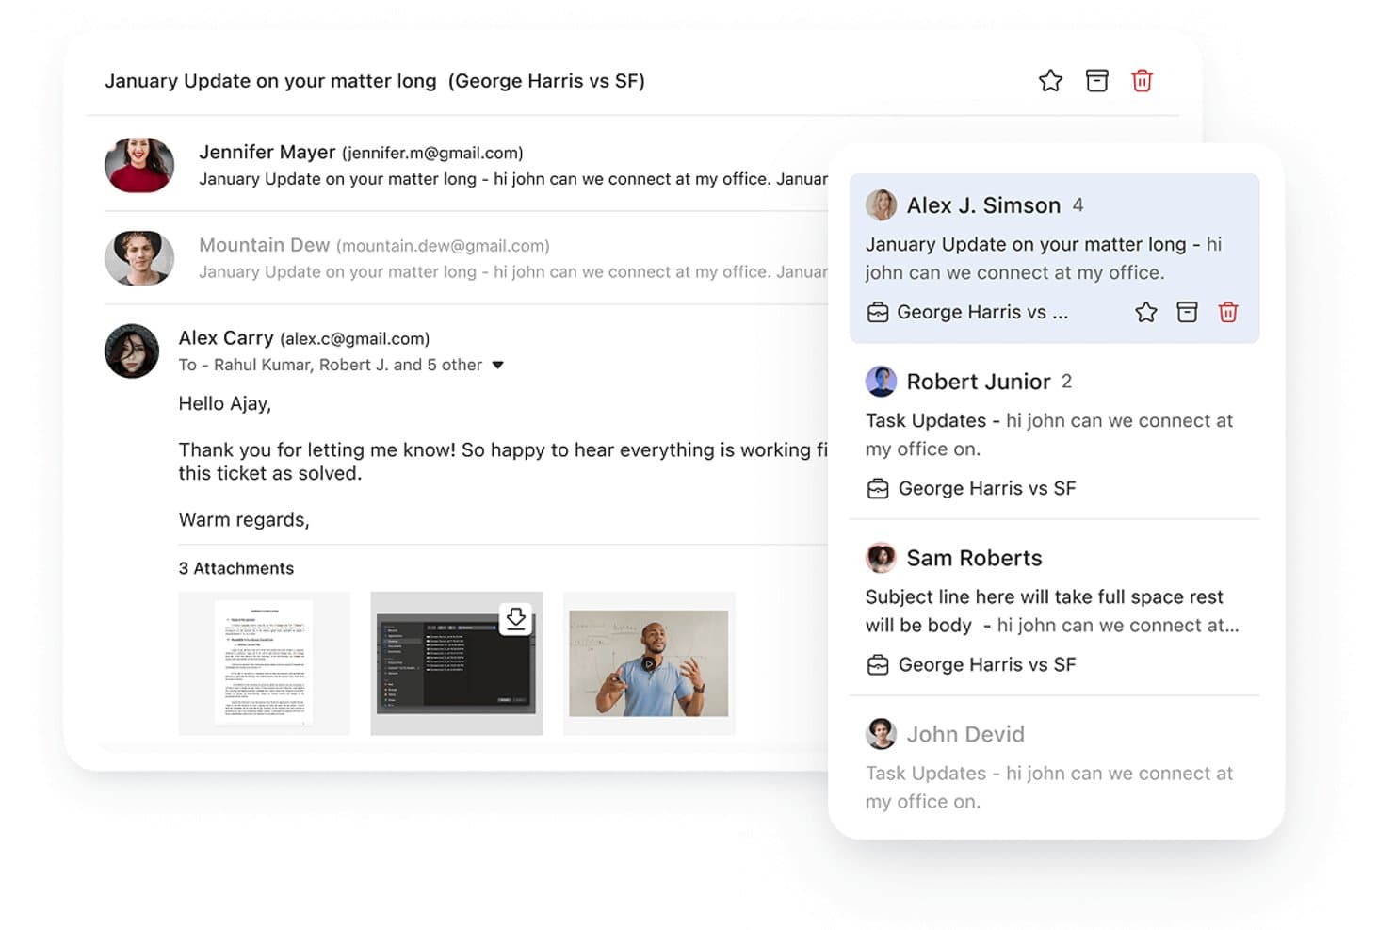Viewport: 1394px width, 930px height.
Task: Download the dark screenshot attachment
Action: click(515, 618)
